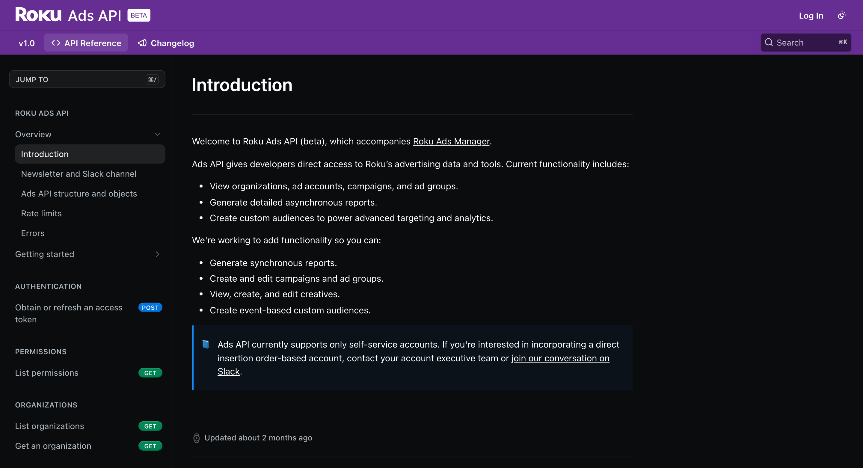Viewport: 863px width, 468px height.
Task: Toggle the dark/light theme icon
Action: point(841,15)
